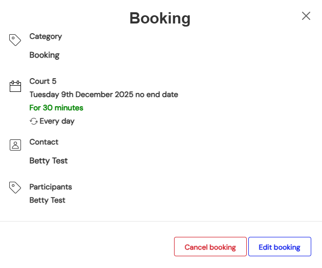Click the Tuesday 9th December 2025 date line

point(103,94)
